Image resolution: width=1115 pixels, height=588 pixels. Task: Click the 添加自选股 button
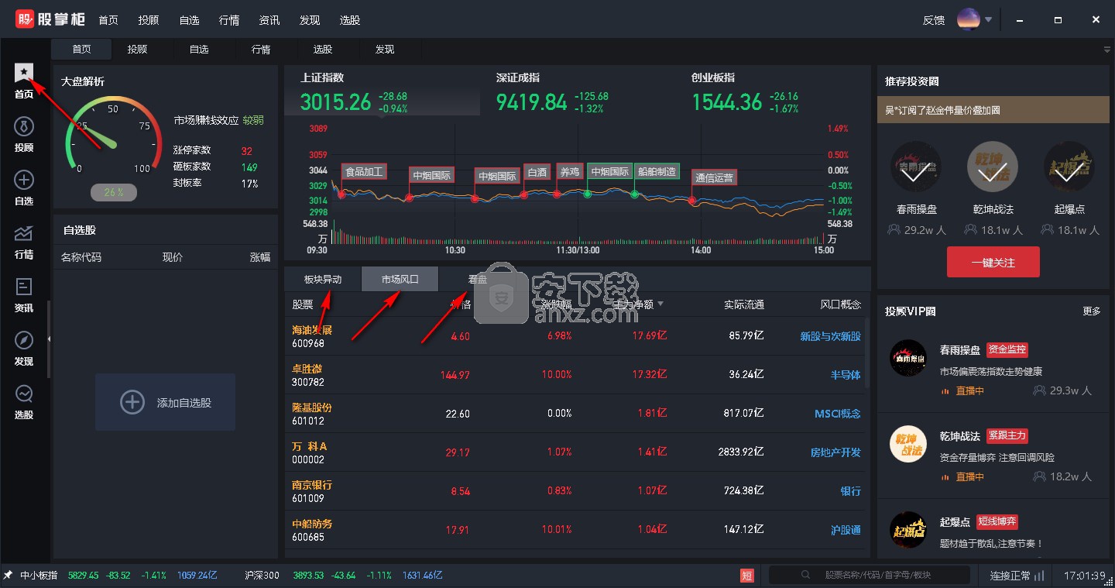click(165, 402)
